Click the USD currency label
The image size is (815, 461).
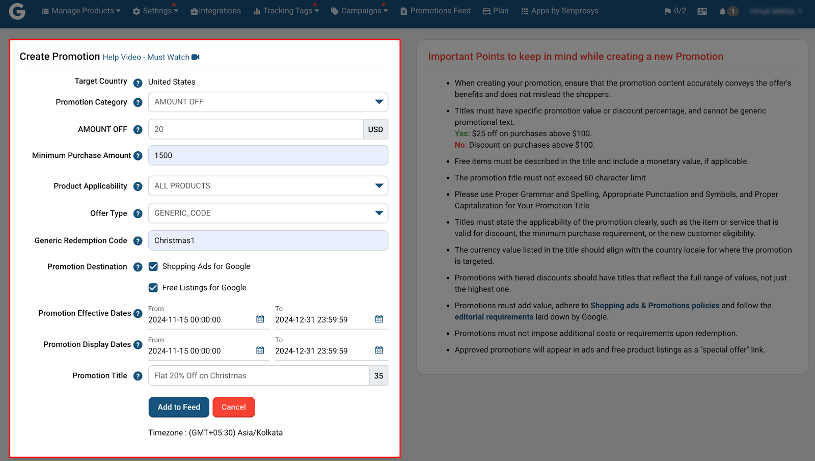[x=375, y=129]
